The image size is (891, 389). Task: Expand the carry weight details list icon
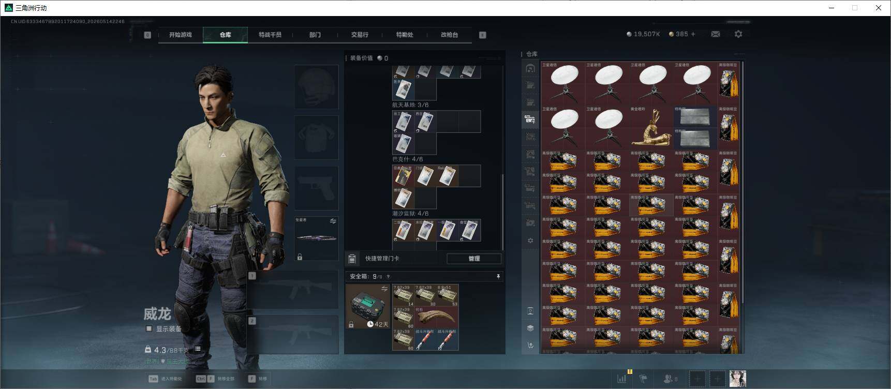pyautogui.click(x=197, y=349)
